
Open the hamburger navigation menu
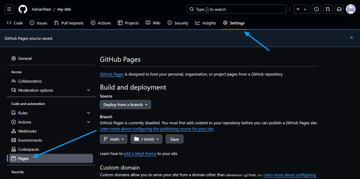[x=9, y=9]
